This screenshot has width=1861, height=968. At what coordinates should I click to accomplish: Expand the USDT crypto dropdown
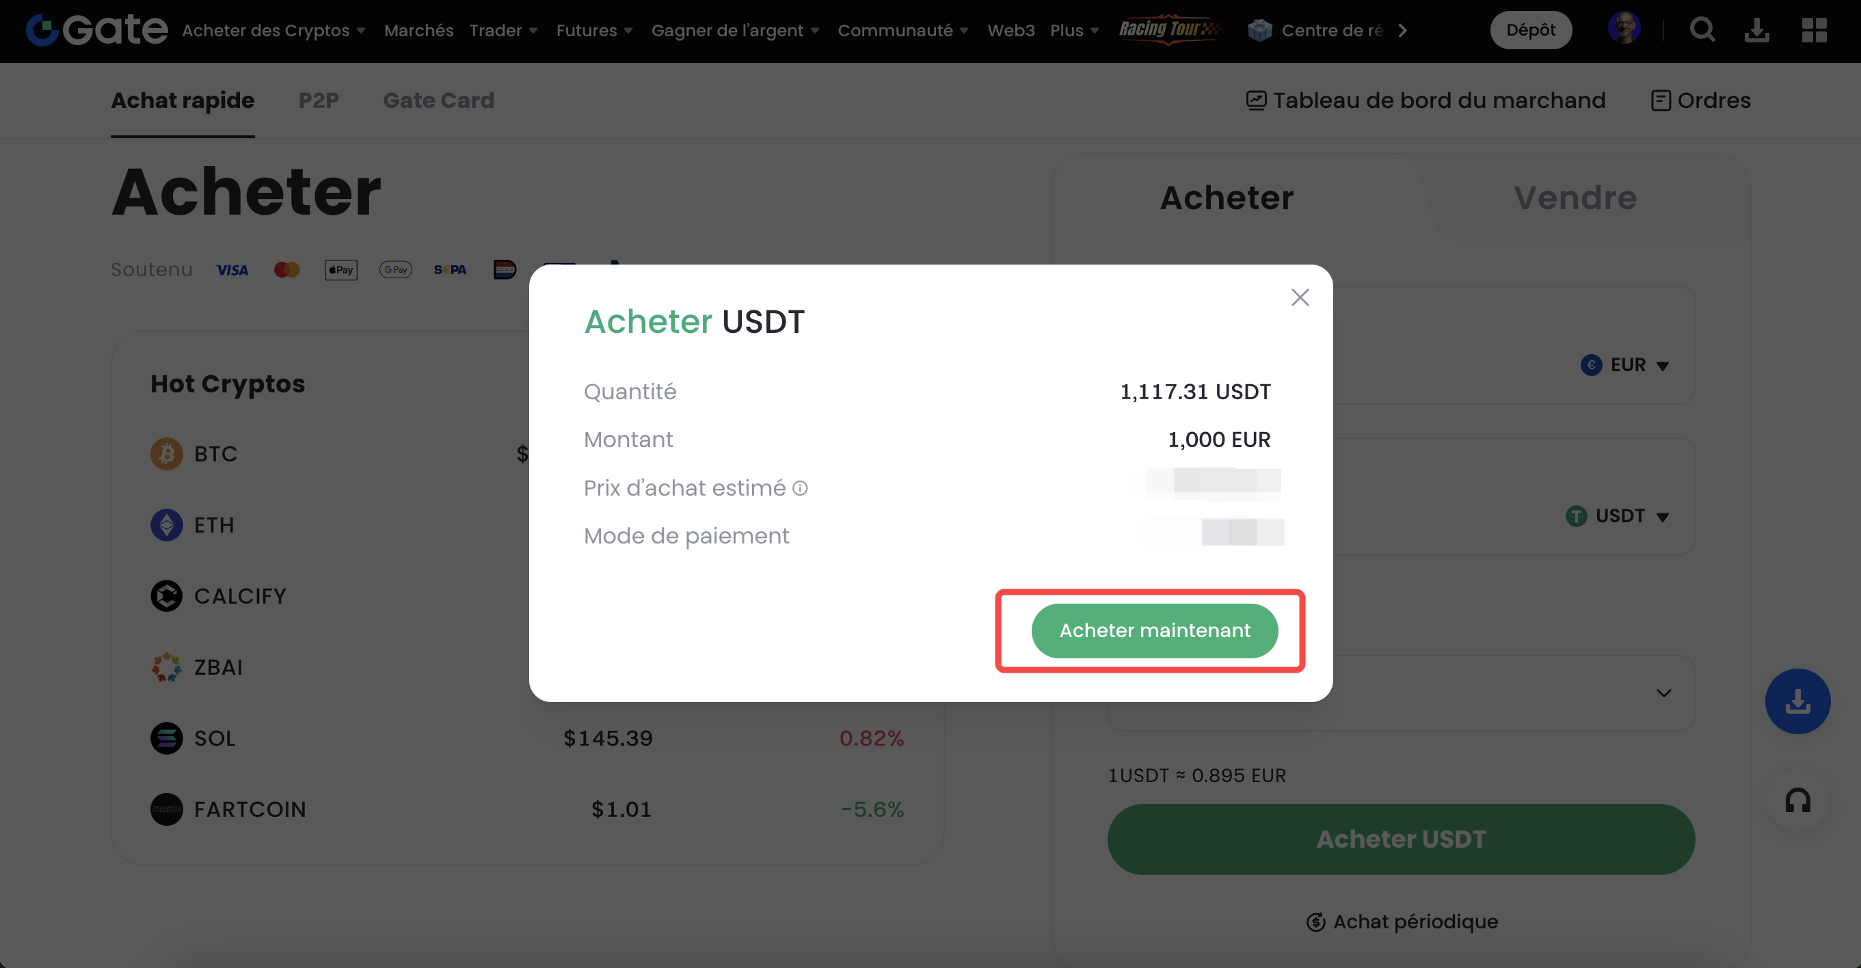pos(1618,515)
